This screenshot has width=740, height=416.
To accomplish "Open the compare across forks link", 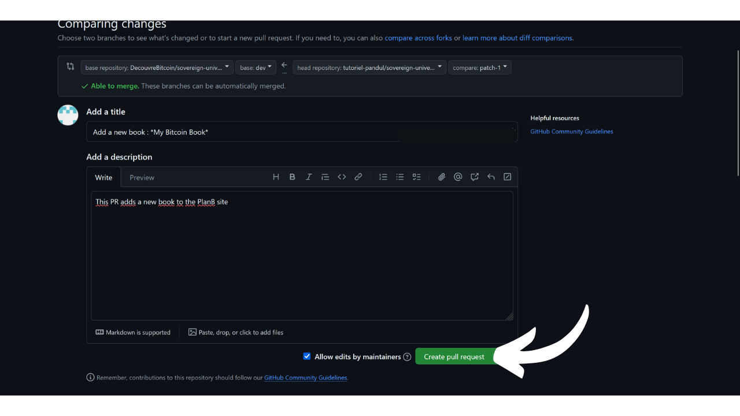I will pos(419,38).
